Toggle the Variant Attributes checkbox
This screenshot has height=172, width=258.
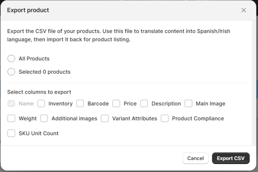point(105,118)
